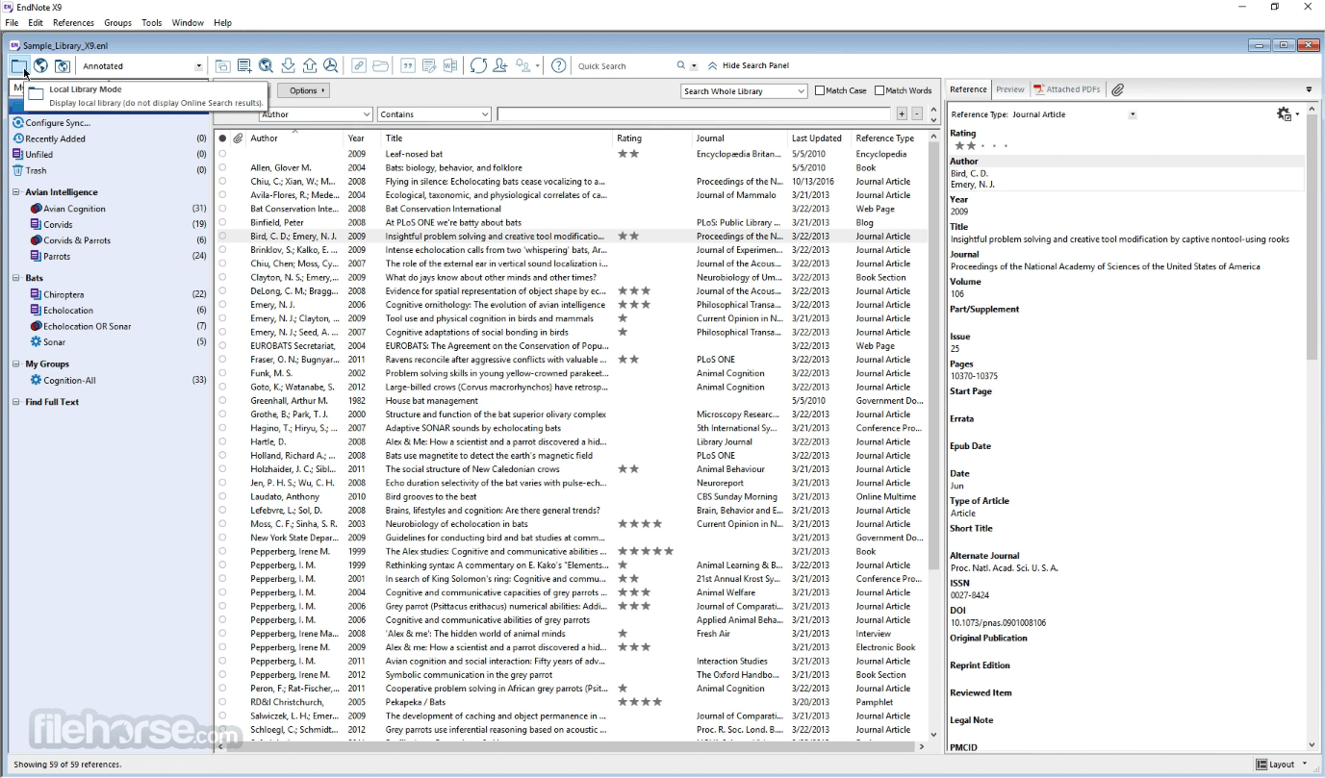Toggle read status for Funk, M. S. row
Viewport: 1325px width, 778px height.
222,373
